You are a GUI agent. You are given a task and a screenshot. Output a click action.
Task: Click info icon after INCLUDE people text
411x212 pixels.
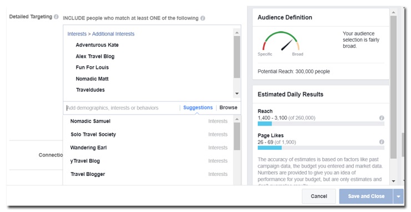coord(203,18)
